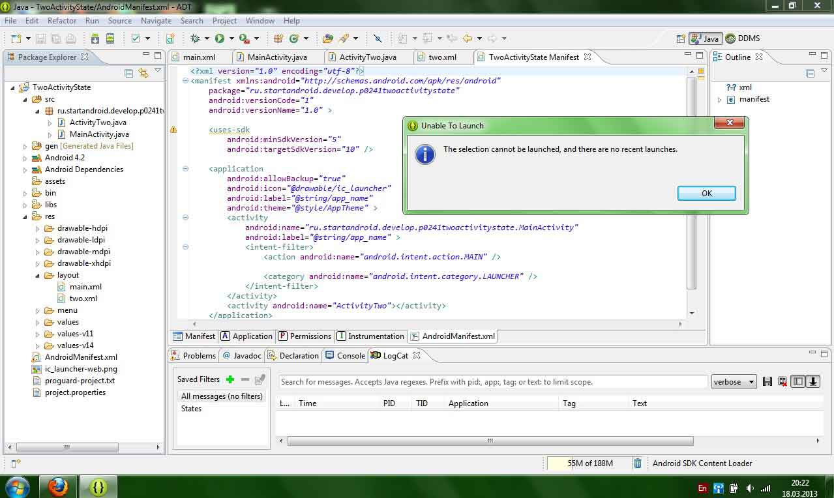834x498 pixels.
Task: Expand the manifest node in Outline
Action: tap(719, 100)
